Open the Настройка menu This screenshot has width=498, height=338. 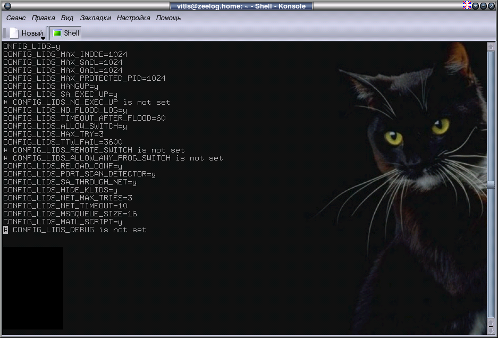[x=133, y=18]
